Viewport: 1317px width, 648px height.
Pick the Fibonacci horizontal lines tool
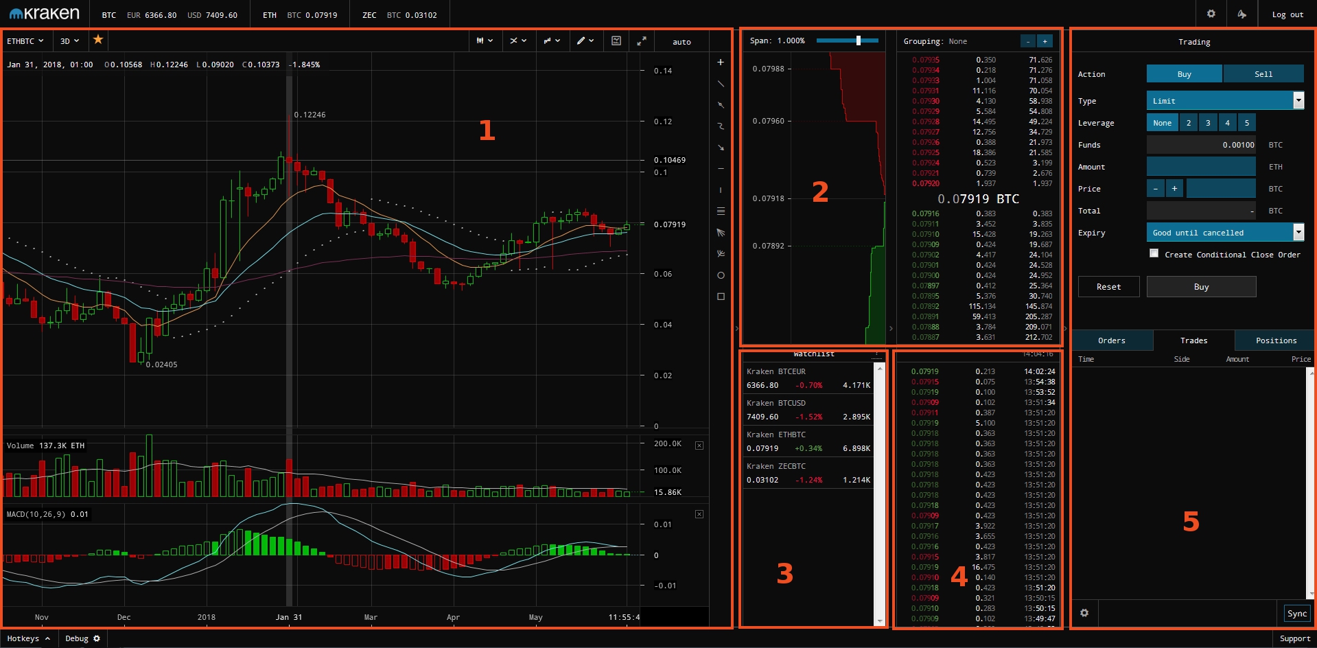[x=721, y=211]
